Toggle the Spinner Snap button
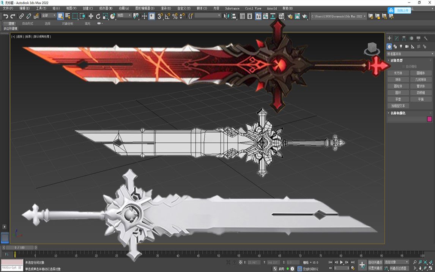Screen dimensions: 435x272 (182, 16)
